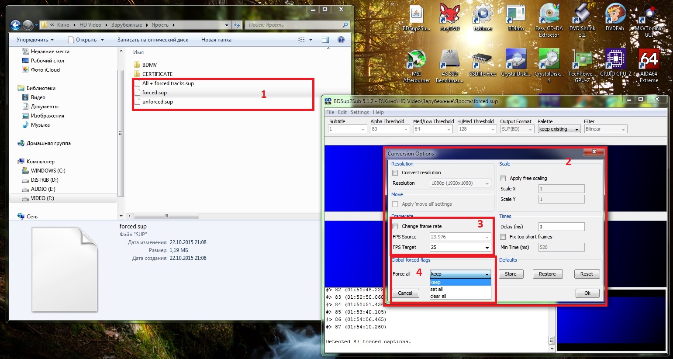Image resolution: width=673 pixels, height=359 pixels.
Task: Click the Explorer search magnifier icon
Action: (345, 25)
